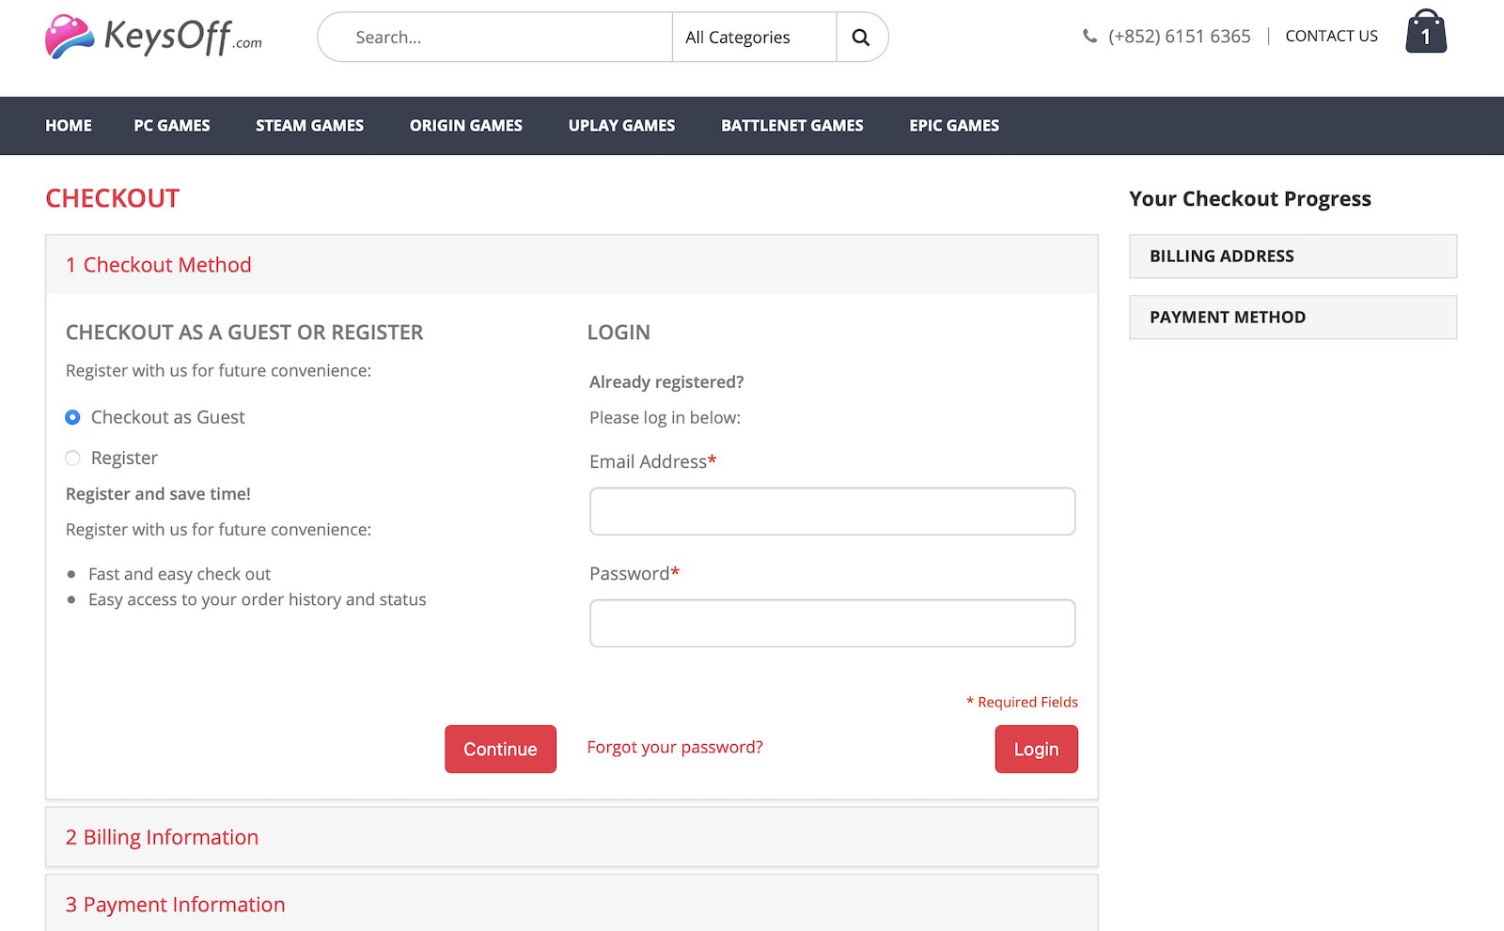Navigate to the Home page
This screenshot has height=931, width=1504.
[x=69, y=126]
